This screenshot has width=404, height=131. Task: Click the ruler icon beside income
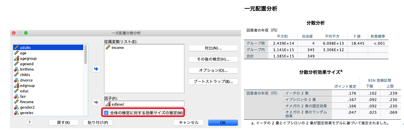108,47
